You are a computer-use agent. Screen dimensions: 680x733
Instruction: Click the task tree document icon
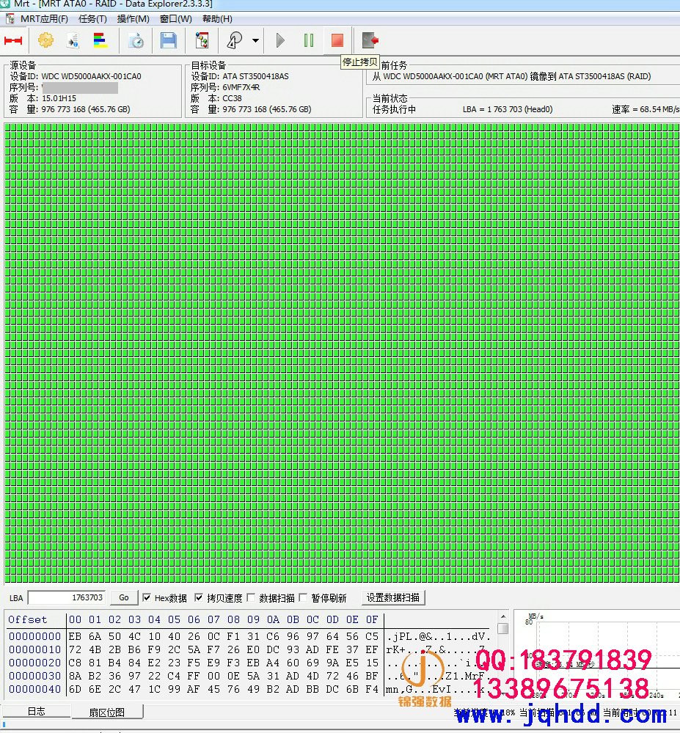click(x=202, y=40)
